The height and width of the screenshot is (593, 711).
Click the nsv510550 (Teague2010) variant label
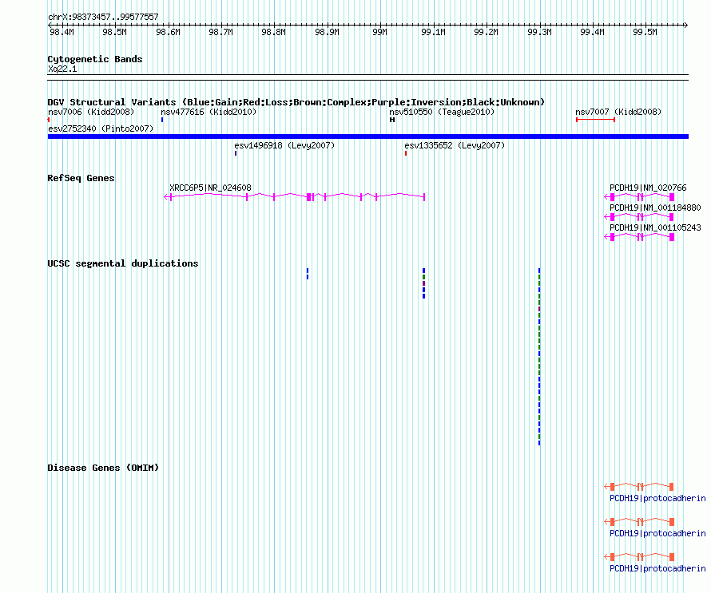tap(442, 112)
